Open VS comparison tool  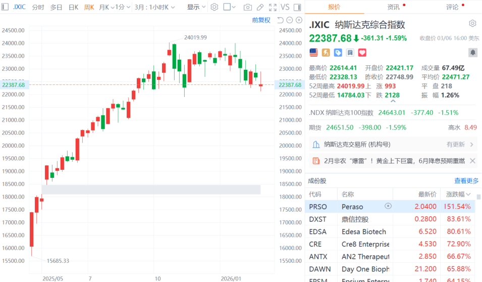point(285,7)
